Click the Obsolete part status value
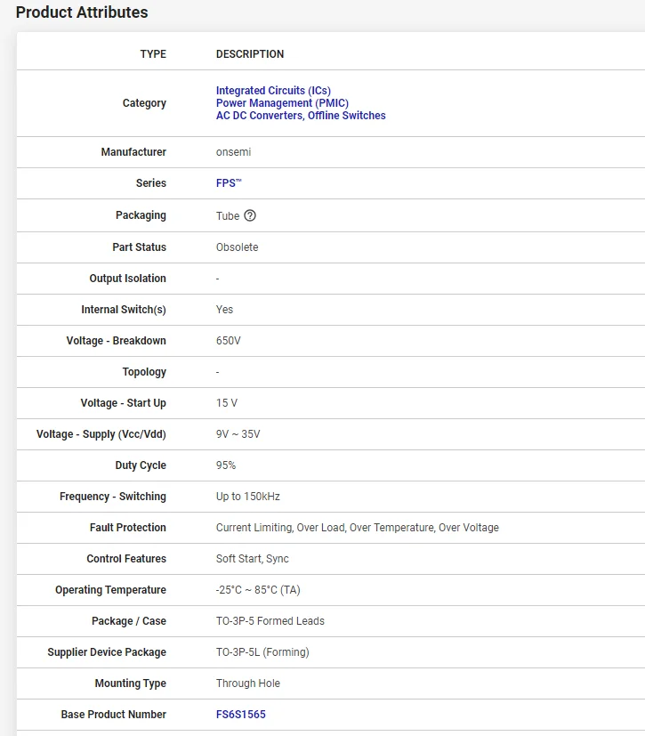 point(237,247)
